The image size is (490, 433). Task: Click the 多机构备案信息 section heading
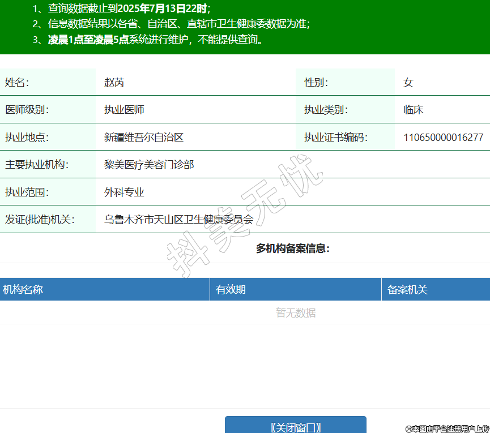[x=292, y=248]
